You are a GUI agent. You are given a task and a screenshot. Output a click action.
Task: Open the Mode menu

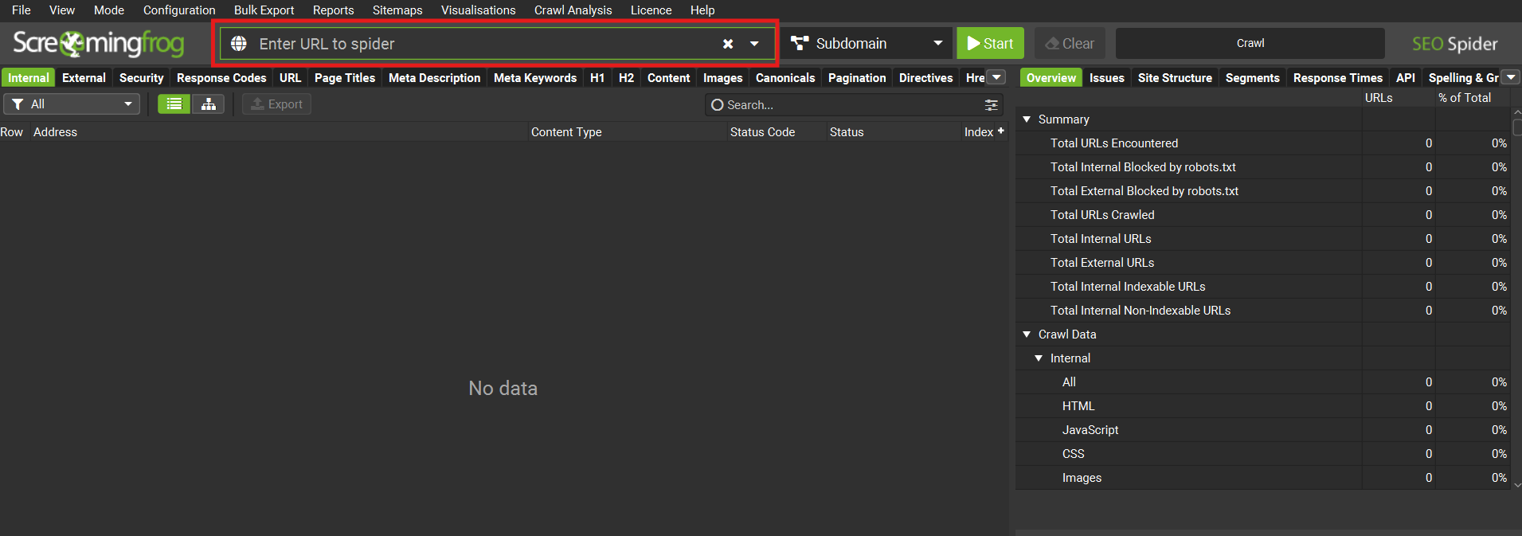click(109, 10)
